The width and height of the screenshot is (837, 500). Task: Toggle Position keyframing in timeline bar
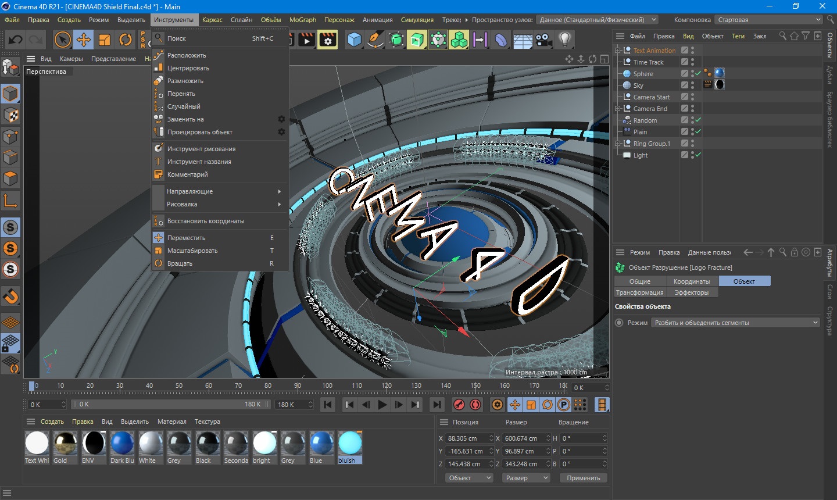tap(515, 405)
